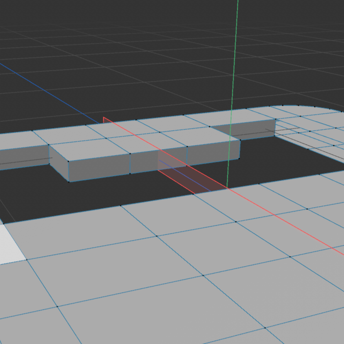Click empty dark grid background above the mesh
Image resolution: width=344 pixels, height=344 pixels.
pyautogui.click(x=137, y=46)
